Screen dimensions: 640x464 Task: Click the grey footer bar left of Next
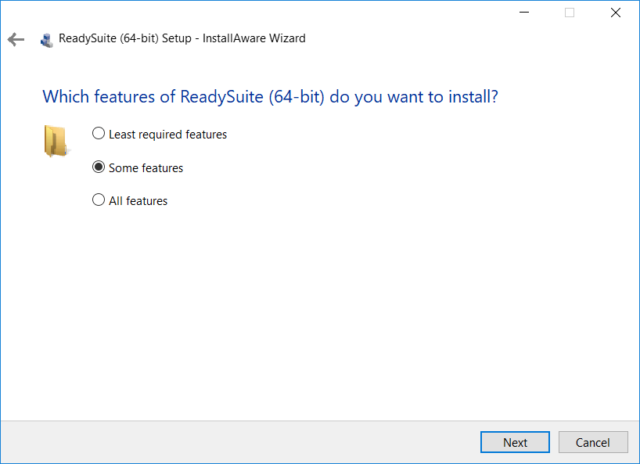240,442
